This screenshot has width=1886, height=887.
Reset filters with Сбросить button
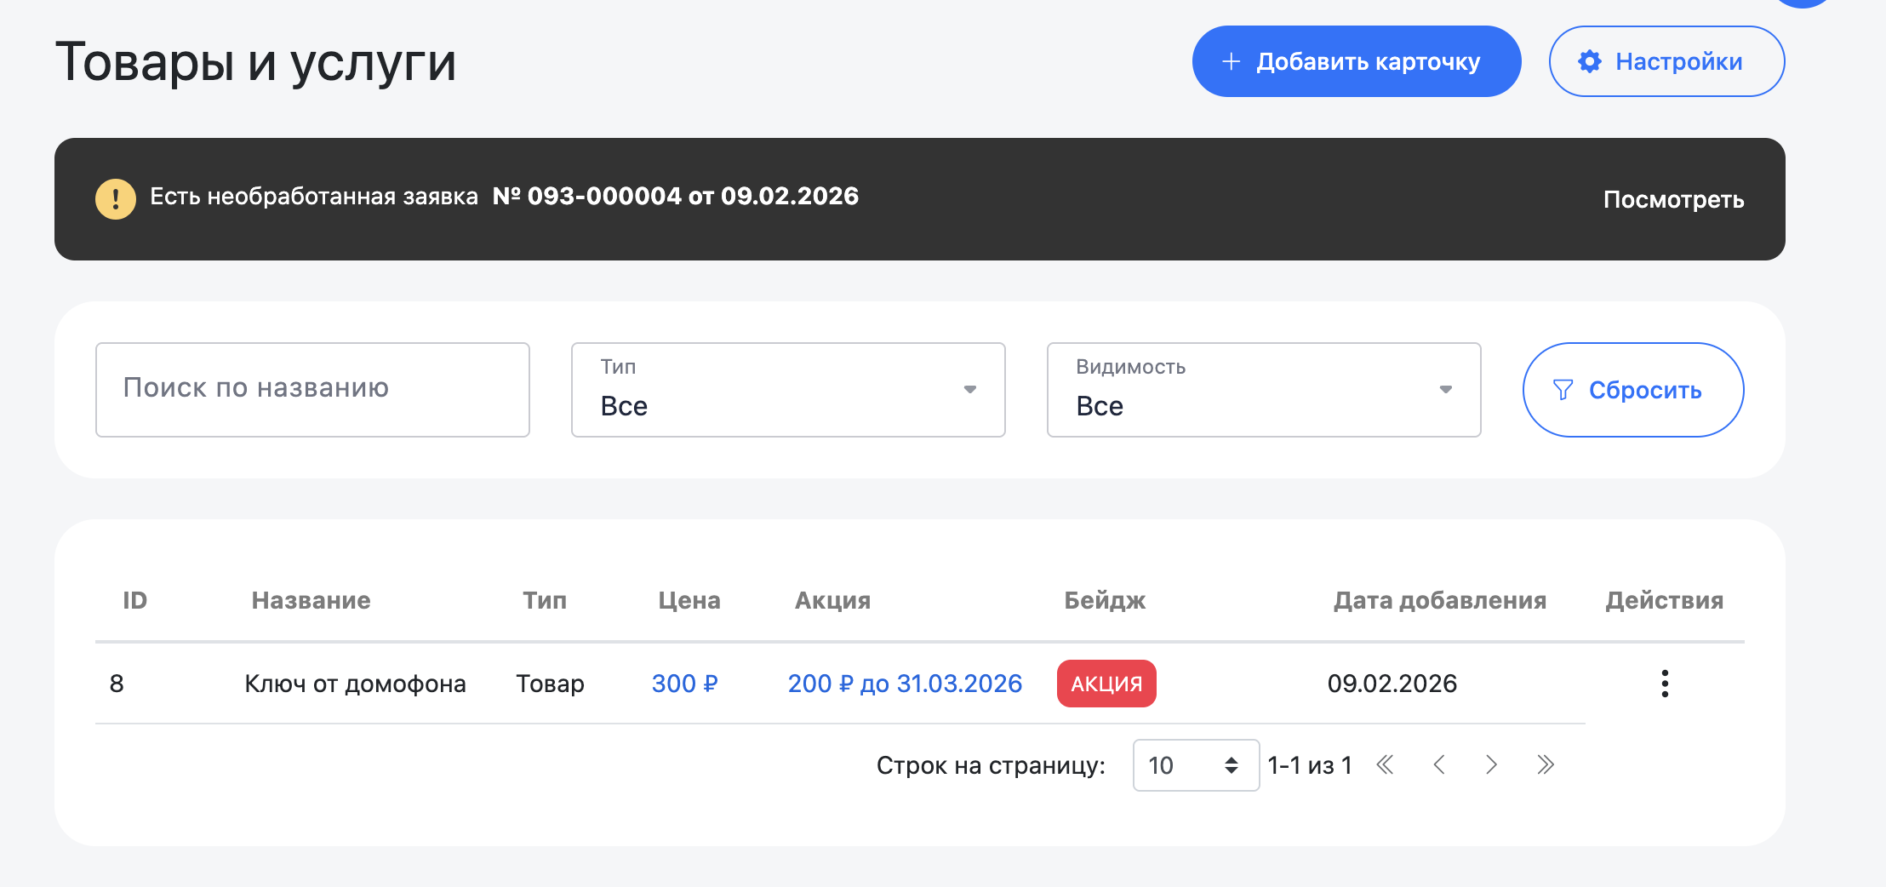point(1632,390)
